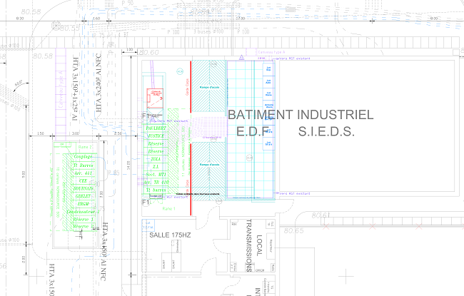
Task: Click the GRELET cell label
Action: click(x=83, y=196)
